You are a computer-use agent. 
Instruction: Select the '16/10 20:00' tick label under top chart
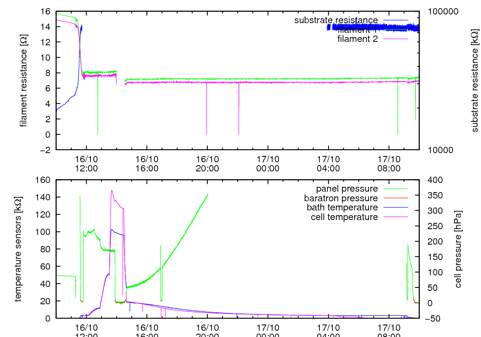pos(207,163)
